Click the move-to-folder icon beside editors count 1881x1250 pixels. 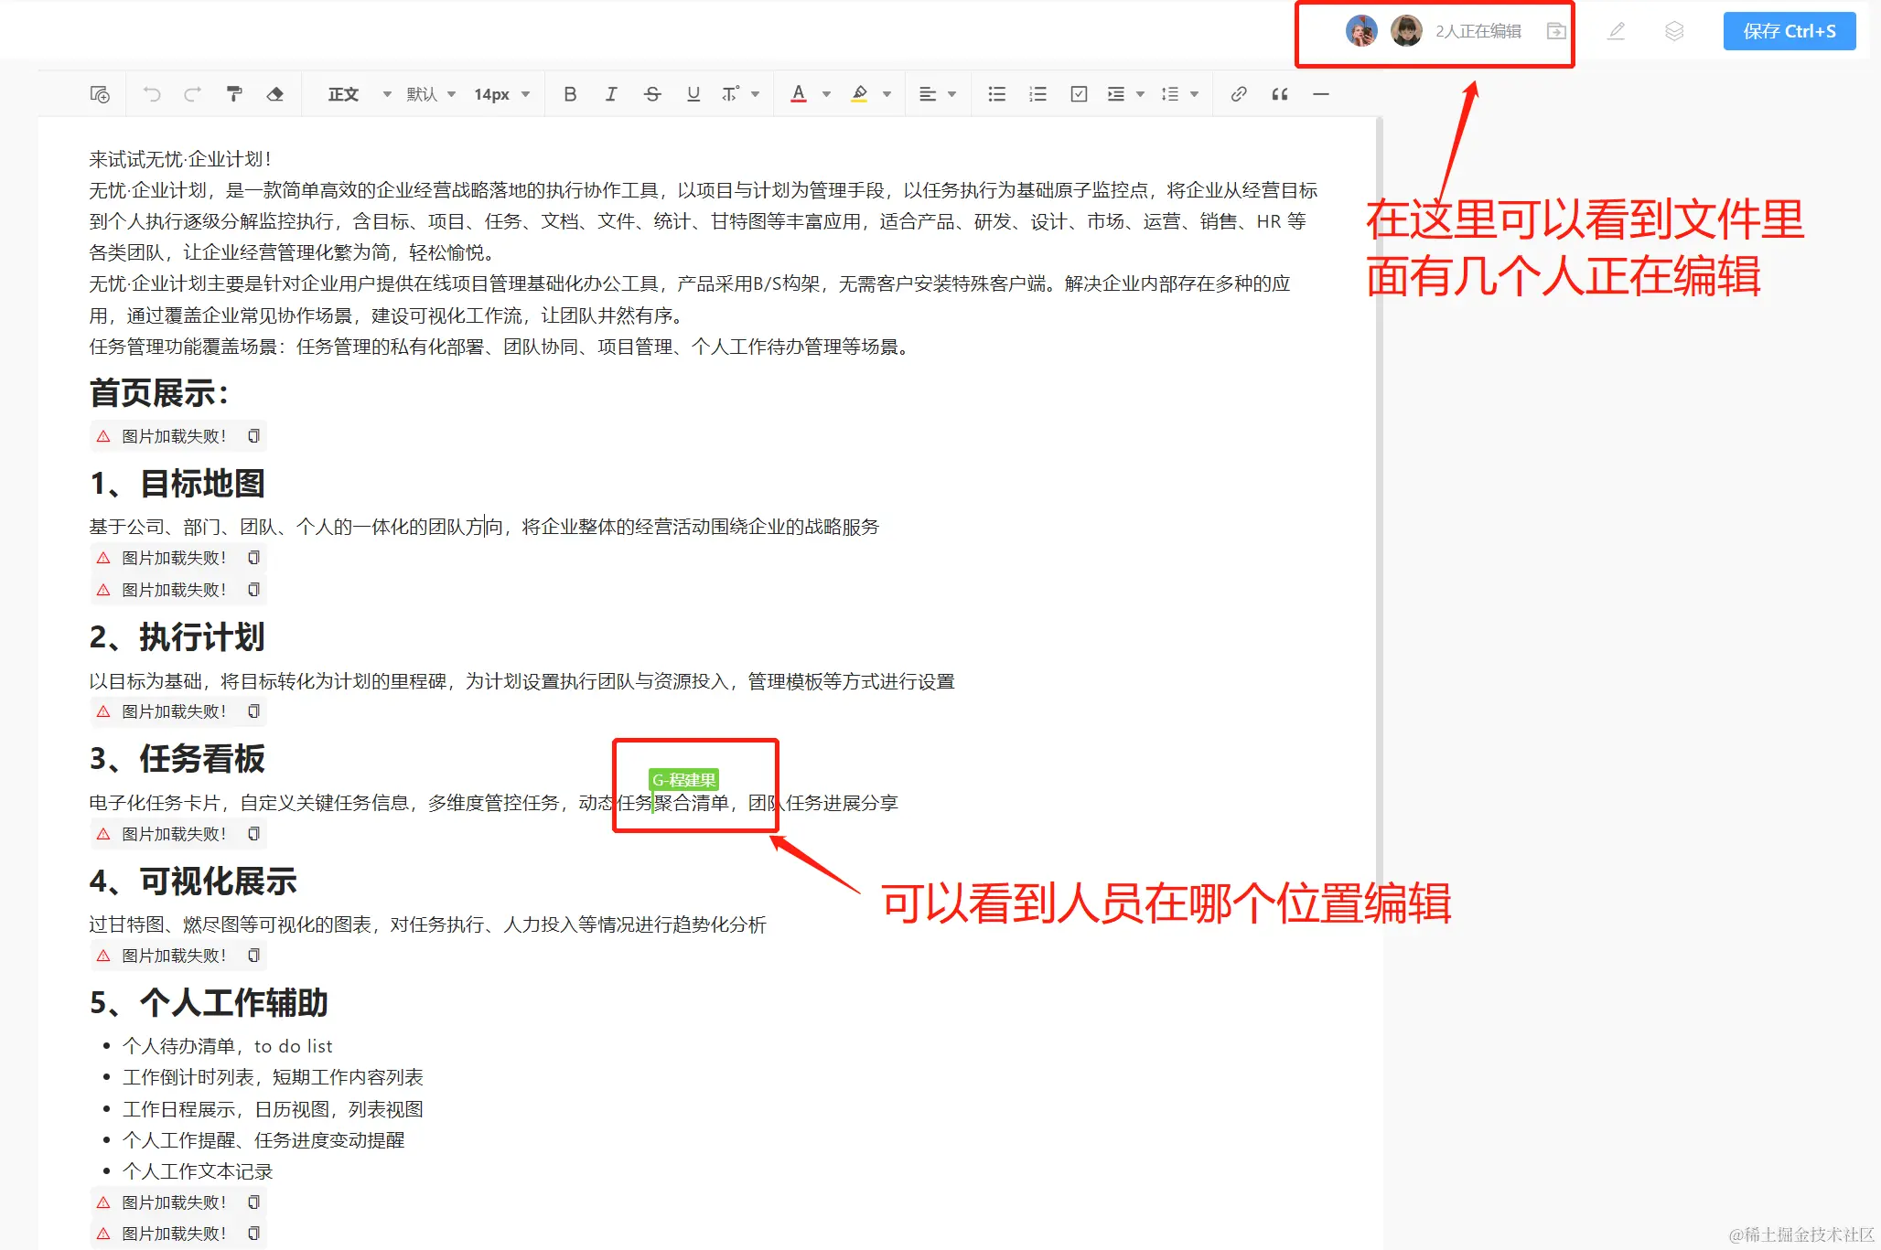click(1556, 31)
